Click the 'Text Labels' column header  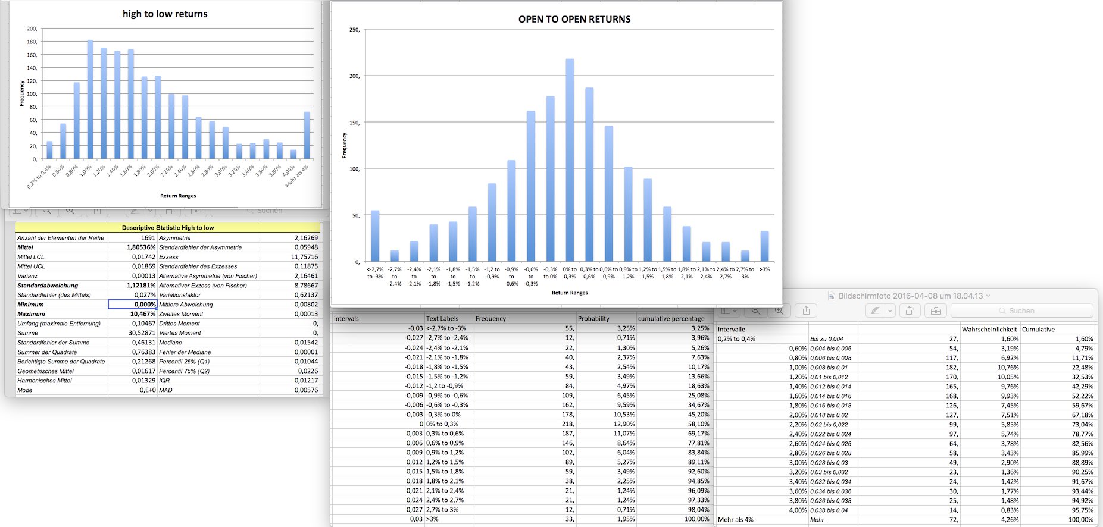tap(442, 319)
